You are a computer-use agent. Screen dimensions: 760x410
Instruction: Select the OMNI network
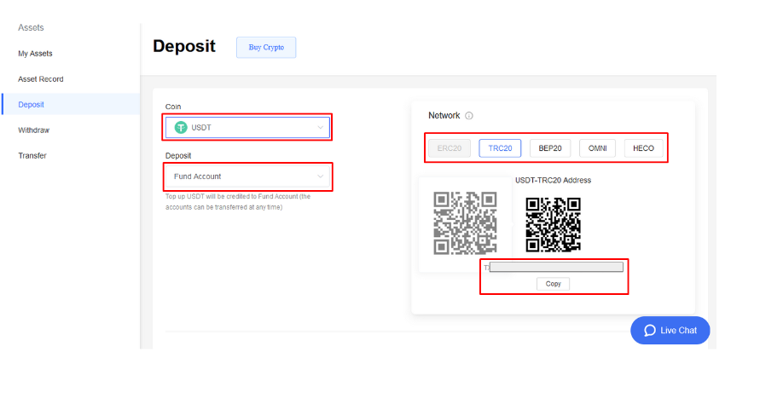(597, 148)
